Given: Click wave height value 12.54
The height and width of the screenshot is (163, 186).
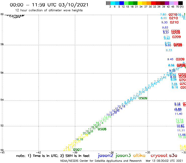Looking at the screenshot, I should [x=179, y=120].
